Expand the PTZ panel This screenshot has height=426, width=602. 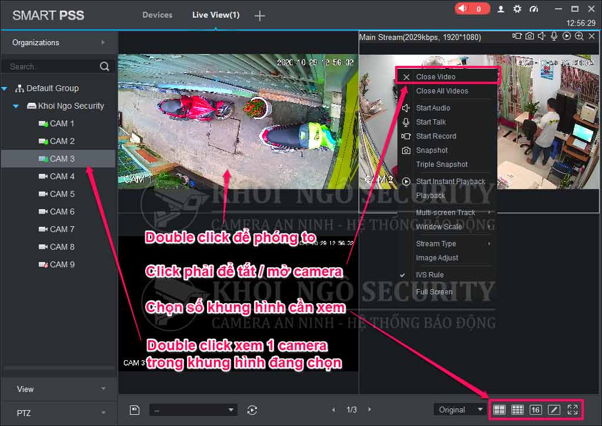coord(59,413)
